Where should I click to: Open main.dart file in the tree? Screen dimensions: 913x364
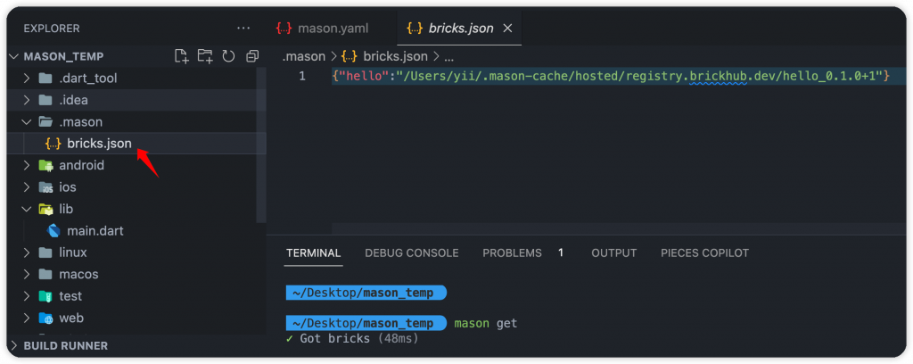pos(95,231)
